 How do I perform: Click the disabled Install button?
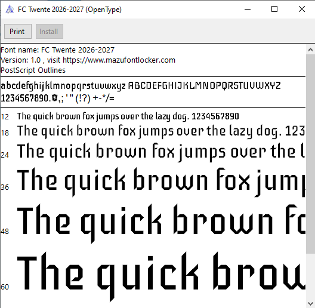(50, 32)
